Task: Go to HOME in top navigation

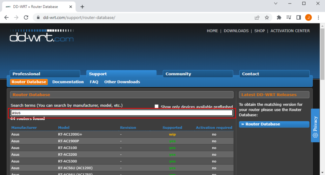Action: 212,31
